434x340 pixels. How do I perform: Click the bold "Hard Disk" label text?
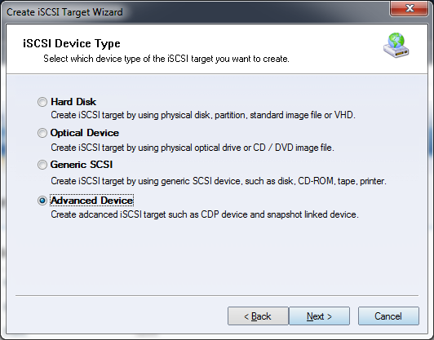click(73, 102)
